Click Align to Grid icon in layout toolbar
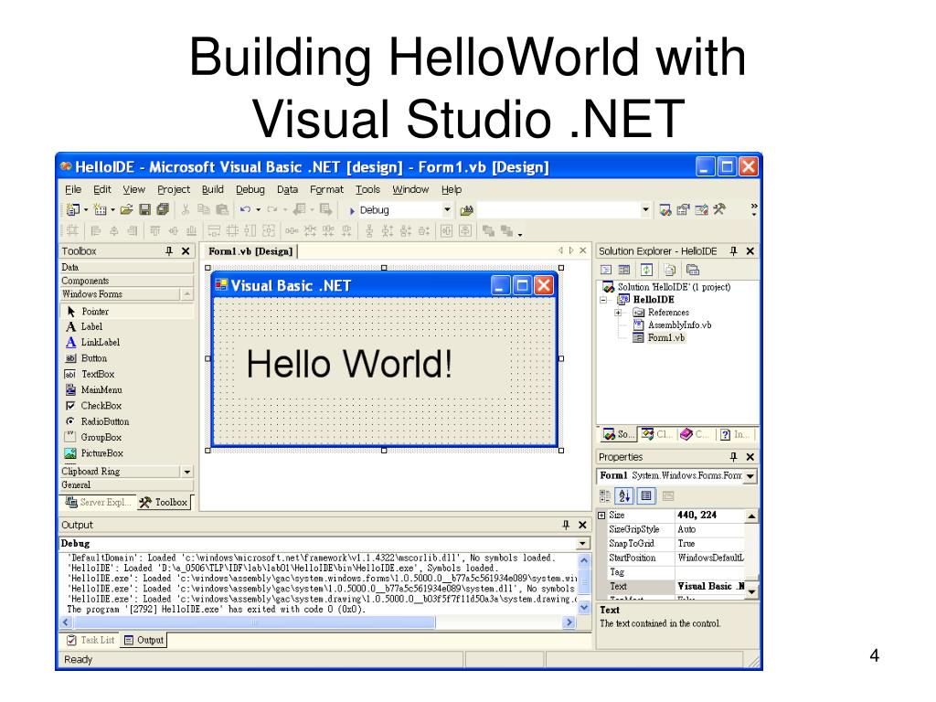 [x=73, y=231]
